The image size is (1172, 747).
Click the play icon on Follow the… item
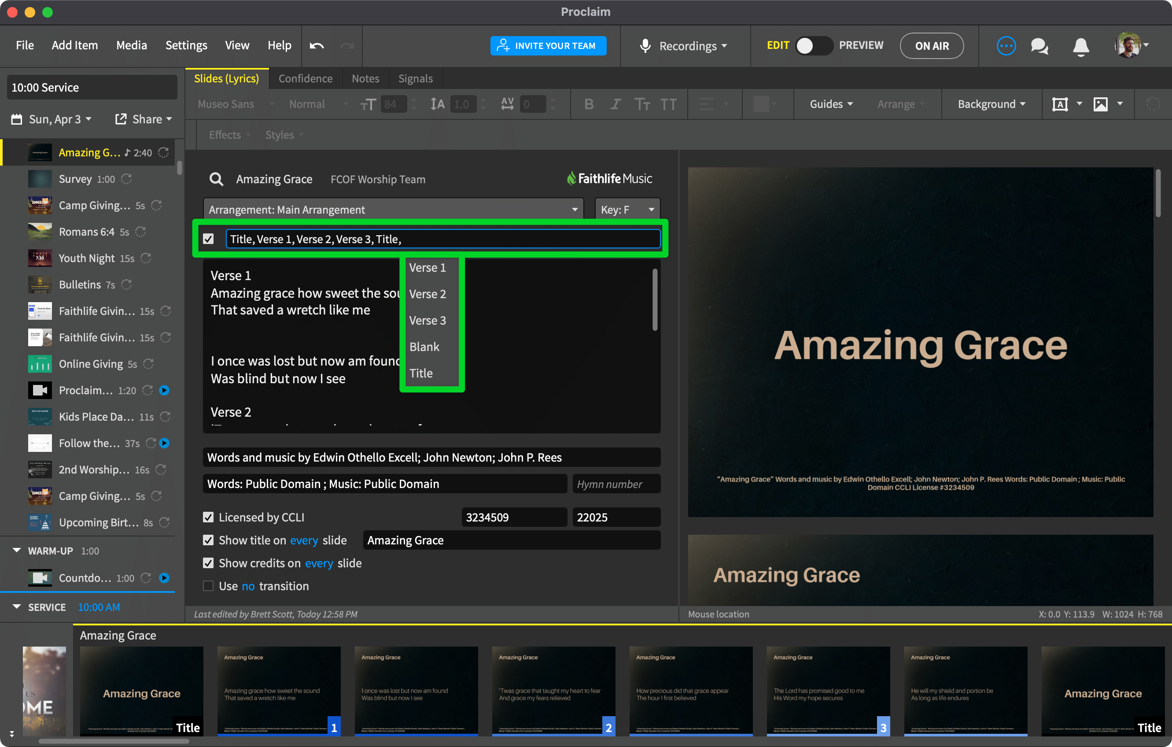165,443
